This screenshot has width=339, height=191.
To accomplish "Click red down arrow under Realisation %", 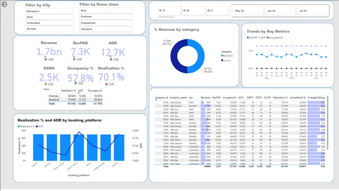I will tap(106, 84).
